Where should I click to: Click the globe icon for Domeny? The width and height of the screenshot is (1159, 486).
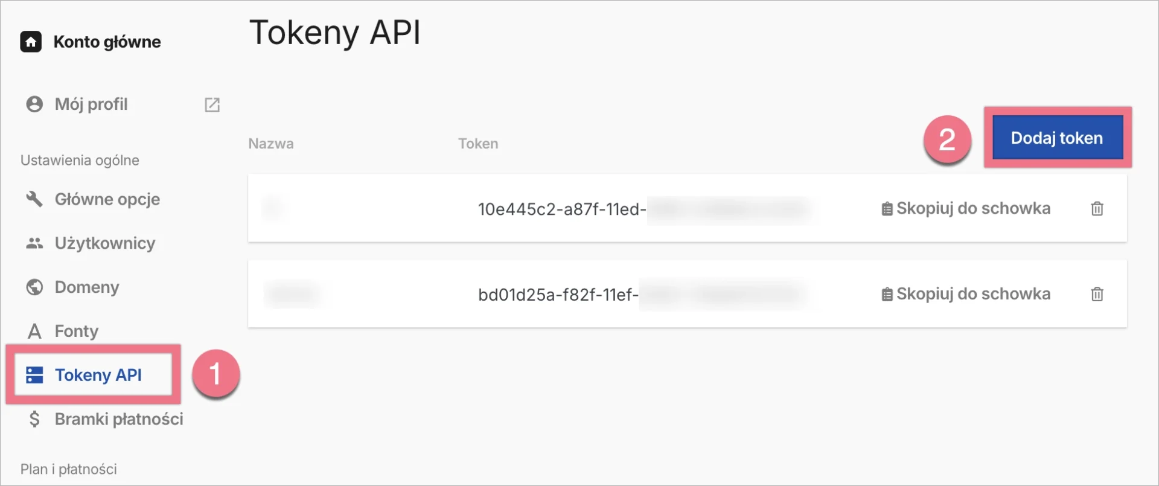pyautogui.click(x=34, y=287)
